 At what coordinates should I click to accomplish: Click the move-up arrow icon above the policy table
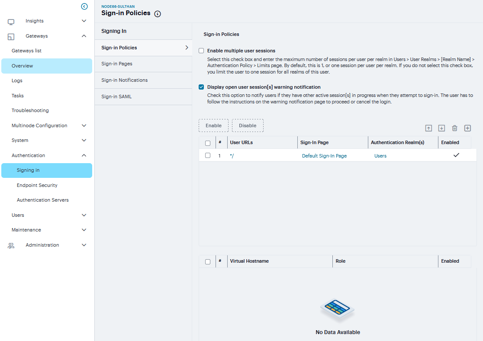[x=428, y=128]
